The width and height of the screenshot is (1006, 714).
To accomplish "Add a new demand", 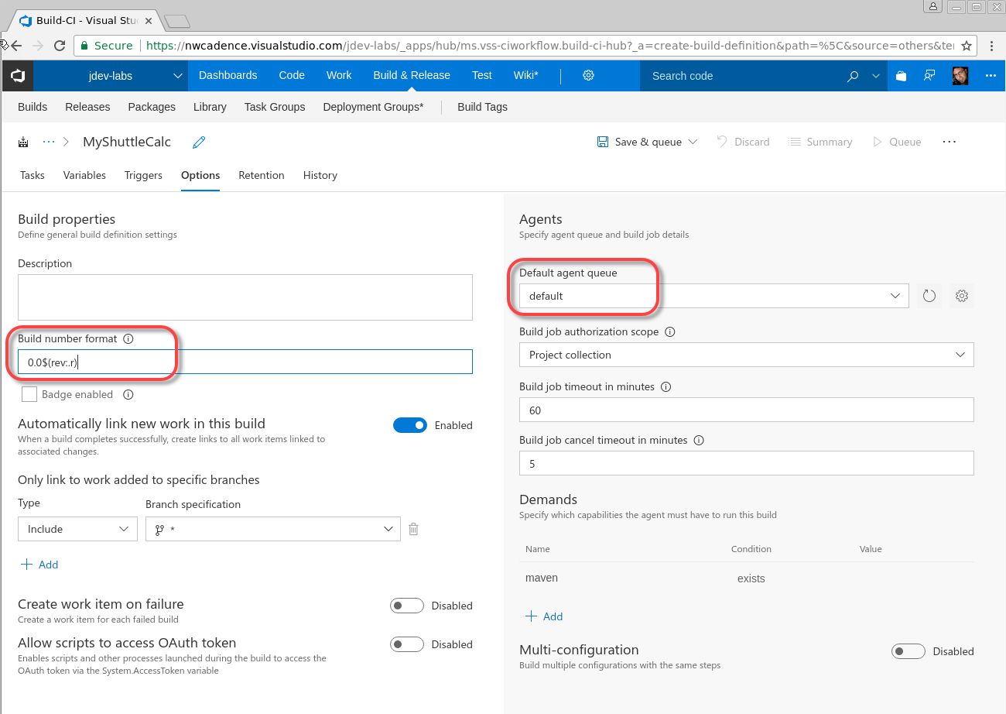I will (544, 616).
